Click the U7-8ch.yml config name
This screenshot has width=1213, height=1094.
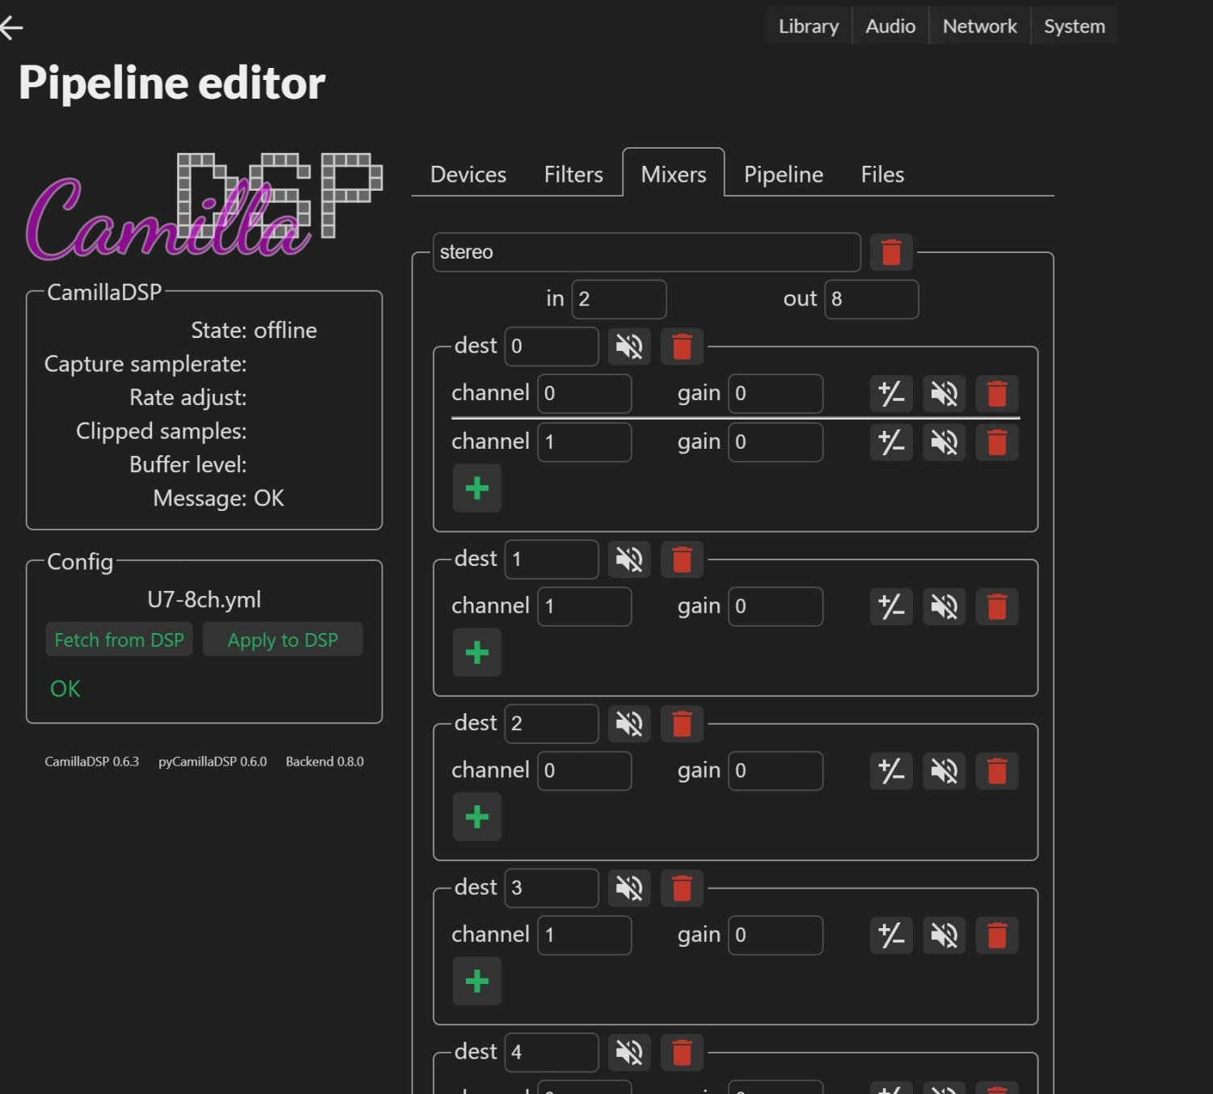204,600
